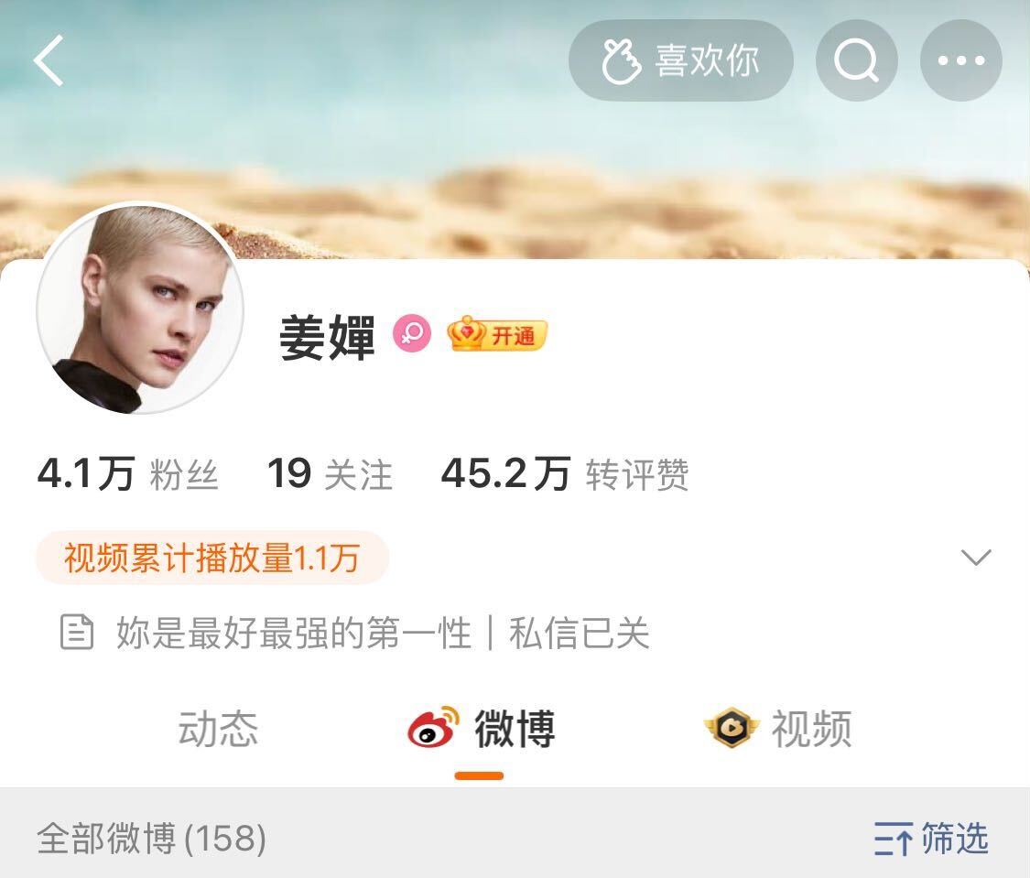Open the profile avatar photo

[x=140, y=309]
